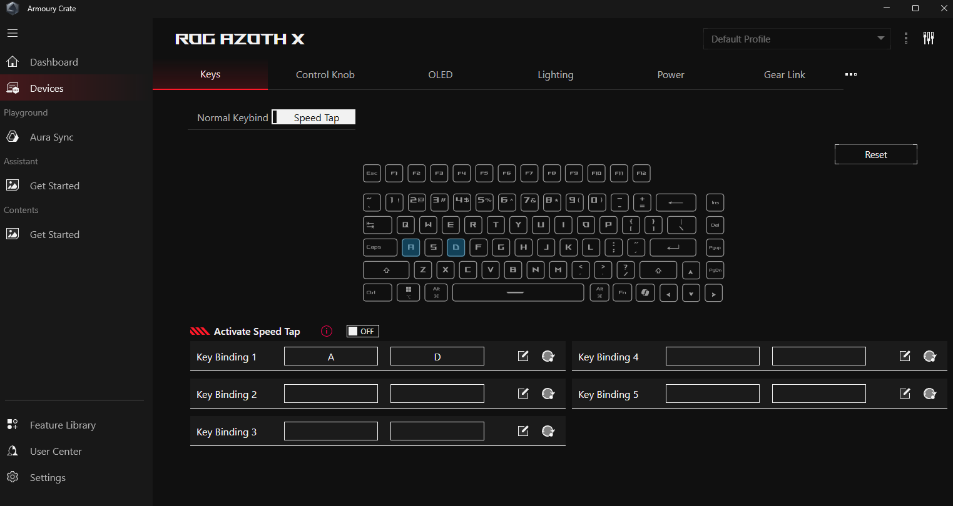Screen dimensions: 953x506
Task: Switch to the Control Knob tab
Action: [325, 74]
